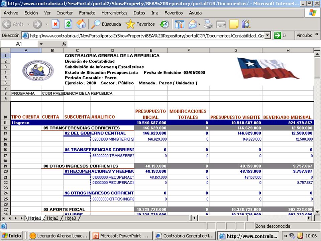Print the page with printer icon

(x=208, y=24)
